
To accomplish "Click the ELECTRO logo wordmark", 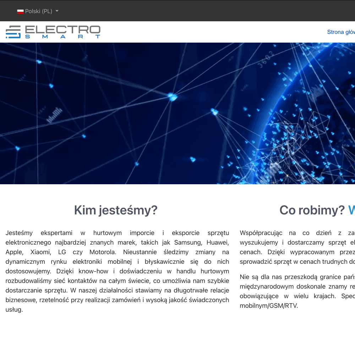I will tap(63, 30).
